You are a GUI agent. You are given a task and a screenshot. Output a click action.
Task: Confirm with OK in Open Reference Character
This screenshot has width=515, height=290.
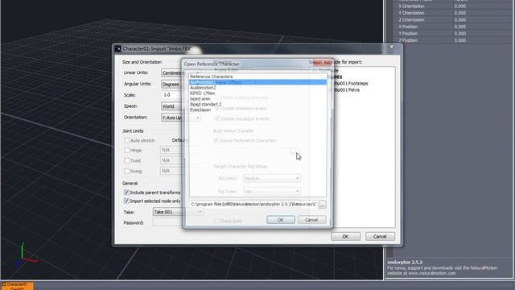(281, 220)
